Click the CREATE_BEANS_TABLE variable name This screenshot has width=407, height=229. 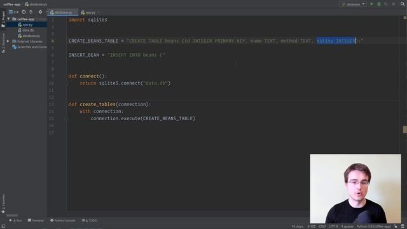point(93,41)
